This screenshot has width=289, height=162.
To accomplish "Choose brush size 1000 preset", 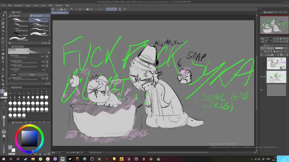I will [x=46, y=110].
